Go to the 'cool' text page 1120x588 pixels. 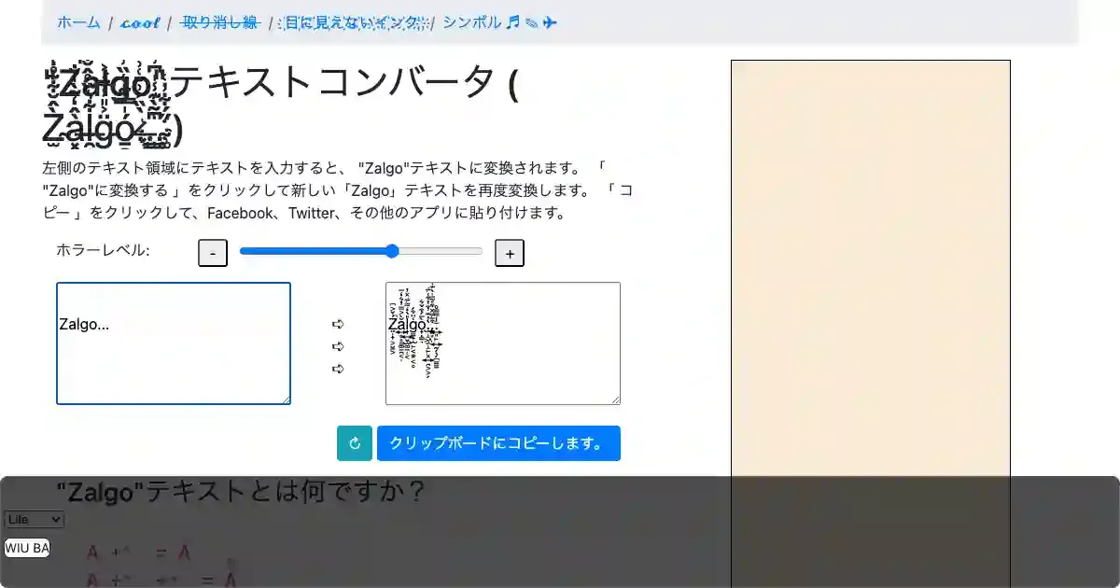(140, 22)
